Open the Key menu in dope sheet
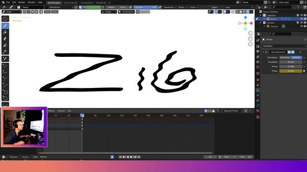Image resolution: width=307 pixels, height=172 pixels. [x=69, y=111]
